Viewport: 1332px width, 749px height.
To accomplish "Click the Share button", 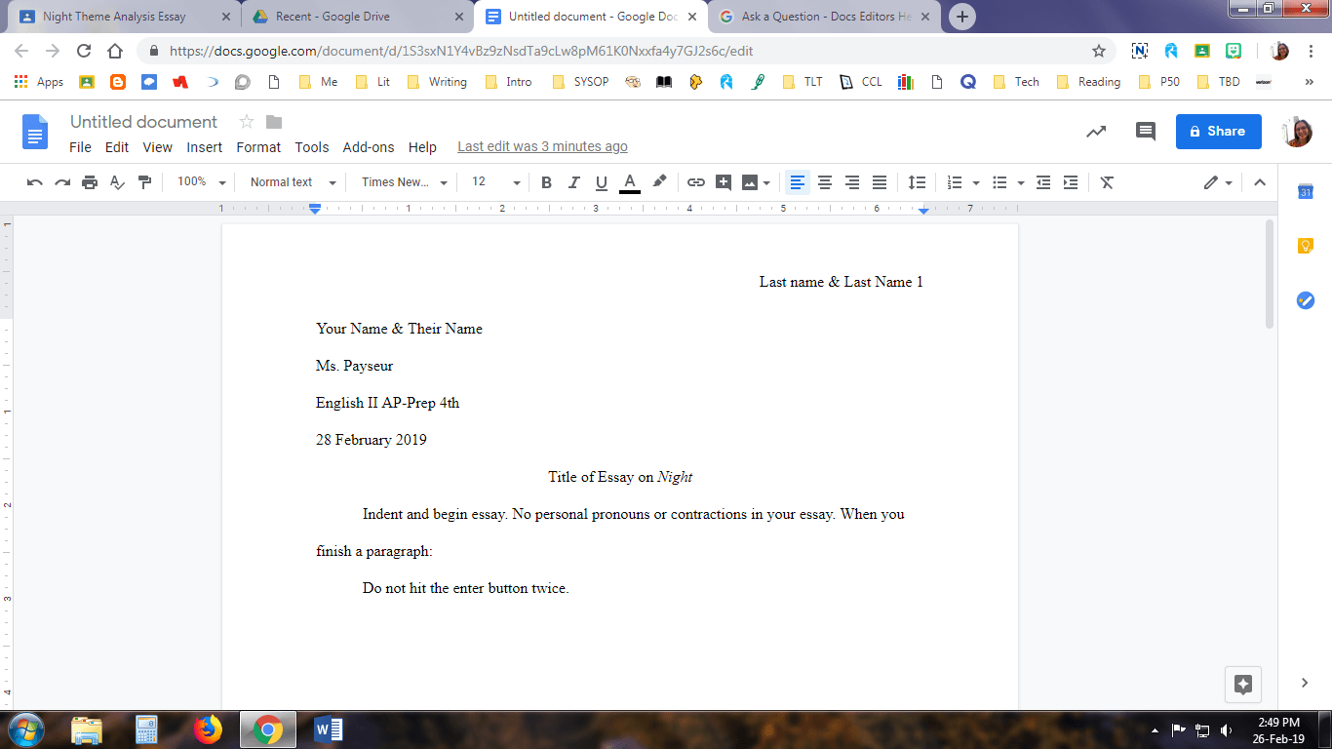I will pos(1218,131).
